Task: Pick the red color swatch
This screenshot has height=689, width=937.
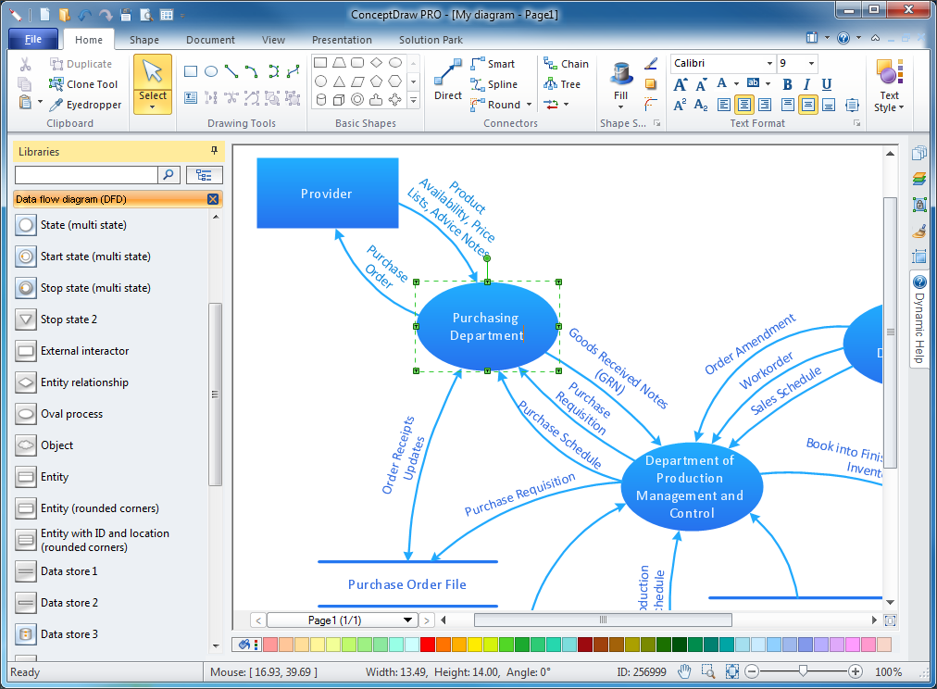Action: 427,645
